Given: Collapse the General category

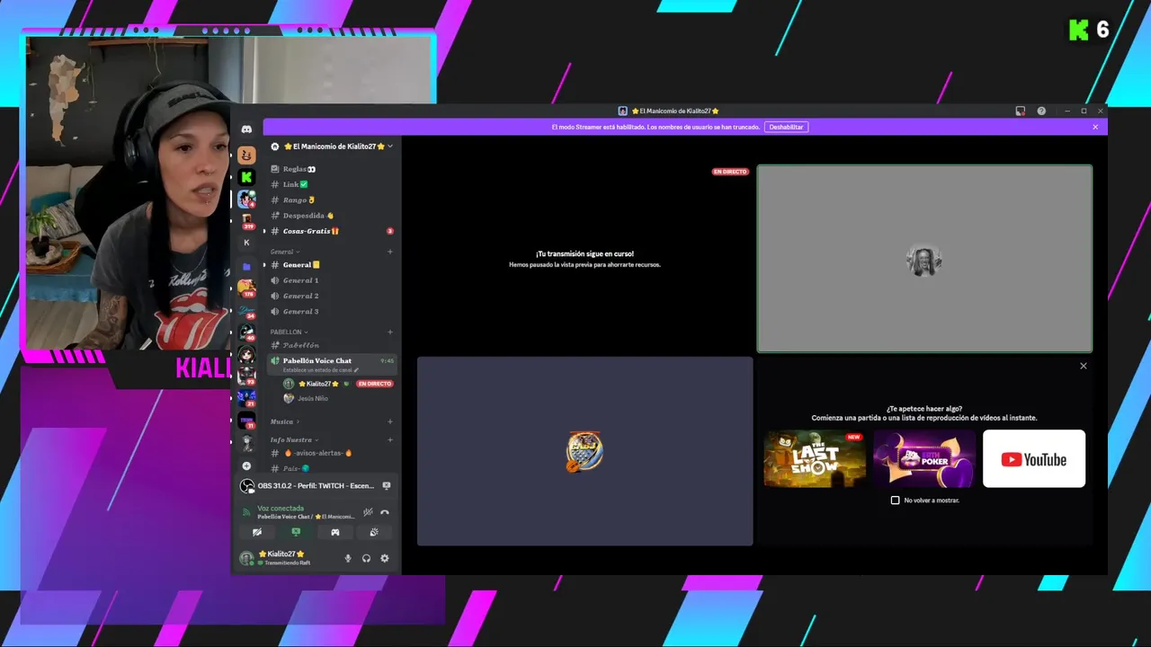Looking at the screenshot, I should (x=284, y=252).
